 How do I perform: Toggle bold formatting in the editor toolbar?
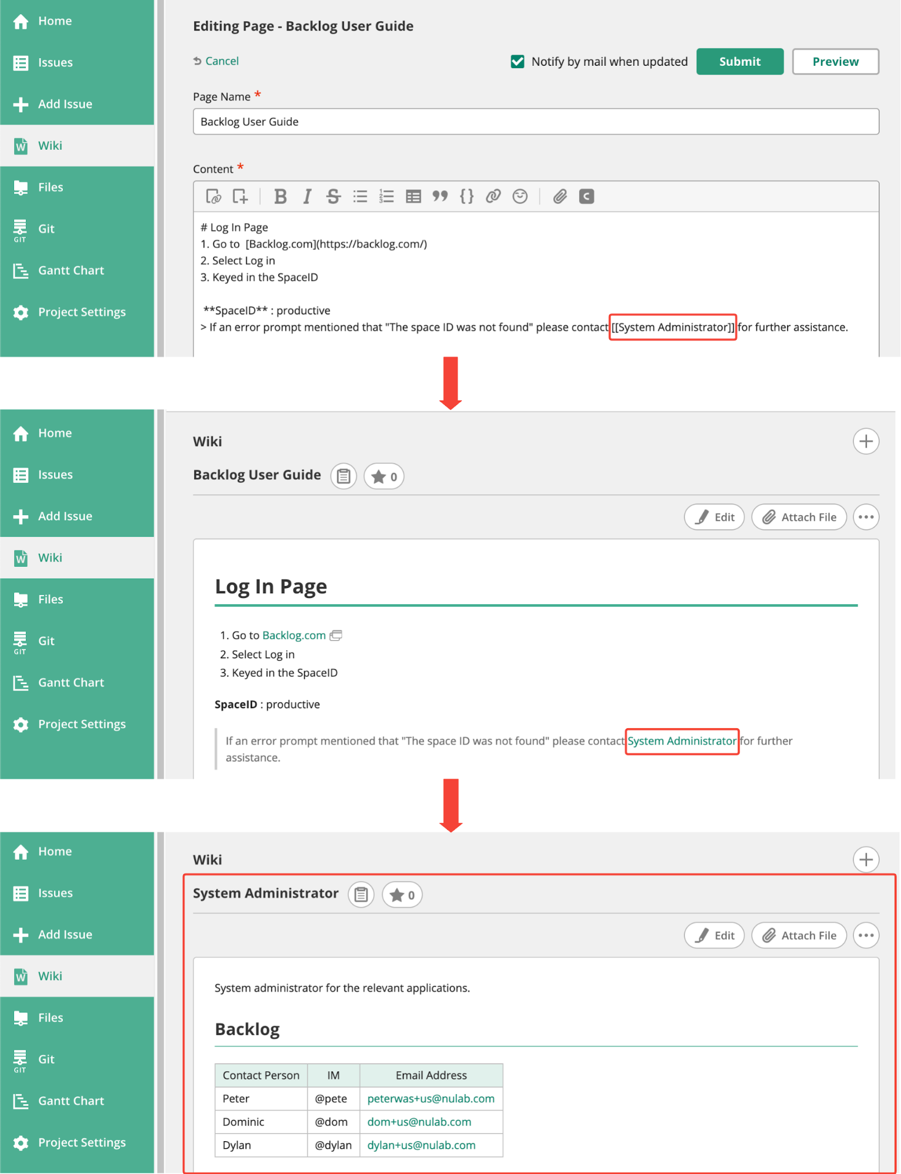click(x=280, y=196)
